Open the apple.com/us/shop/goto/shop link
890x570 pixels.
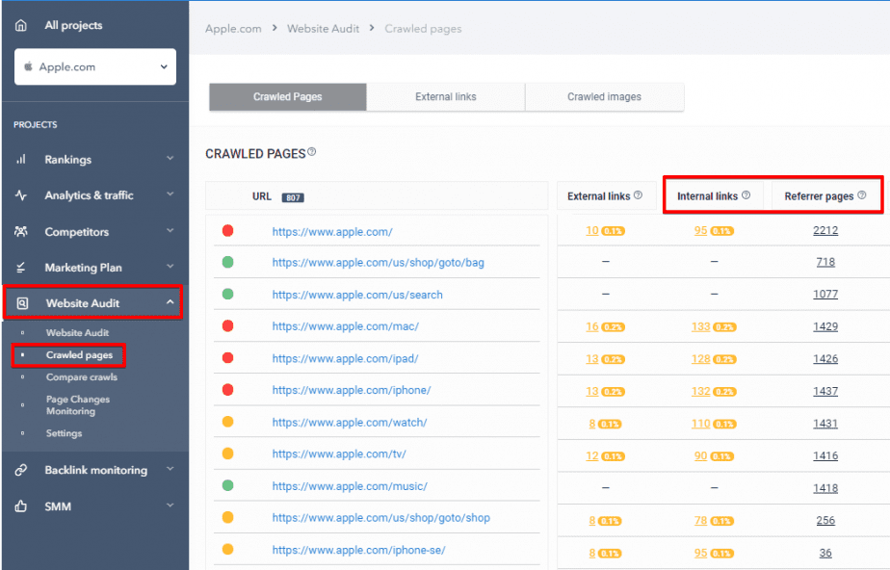click(x=380, y=518)
